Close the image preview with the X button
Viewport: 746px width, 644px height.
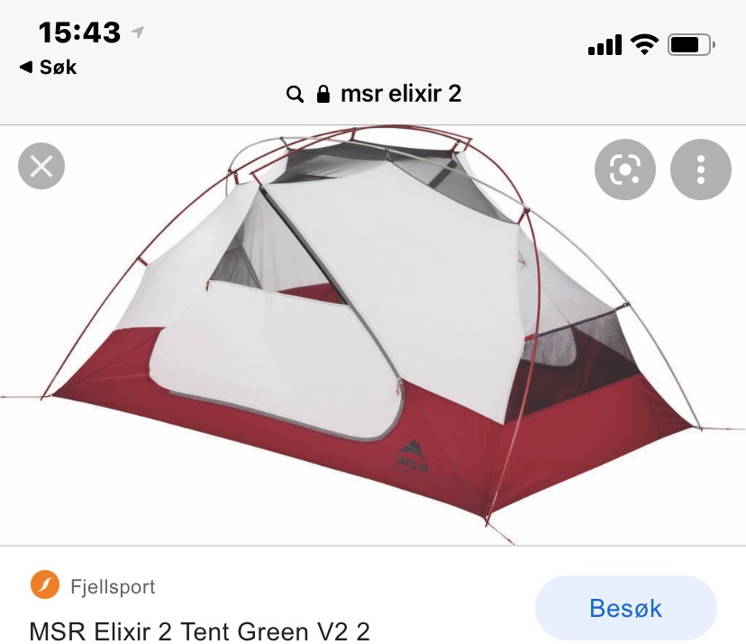[41, 166]
